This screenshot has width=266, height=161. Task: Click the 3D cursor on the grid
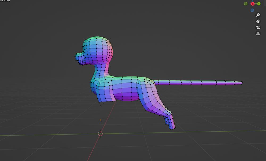tap(100, 134)
